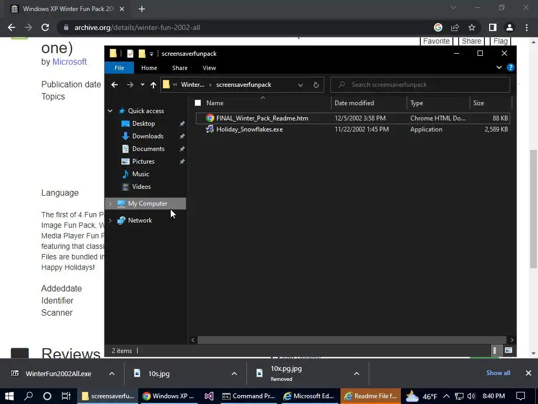Screen dimensions: 538x404
Task: Click the Chrome icon of Readme file
Action: click(210, 118)
